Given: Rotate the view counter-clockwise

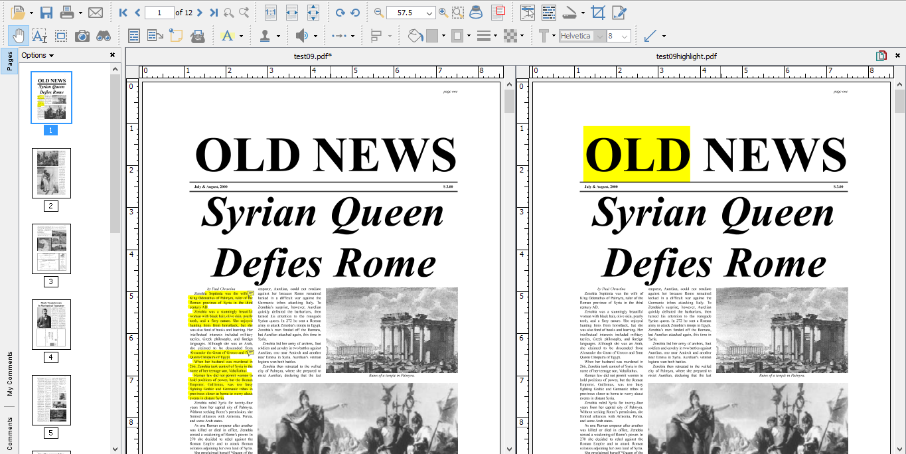Looking at the screenshot, I should point(355,13).
